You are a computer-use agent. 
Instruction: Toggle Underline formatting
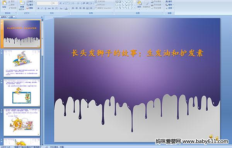pyautogui.click(x=45, y=8)
